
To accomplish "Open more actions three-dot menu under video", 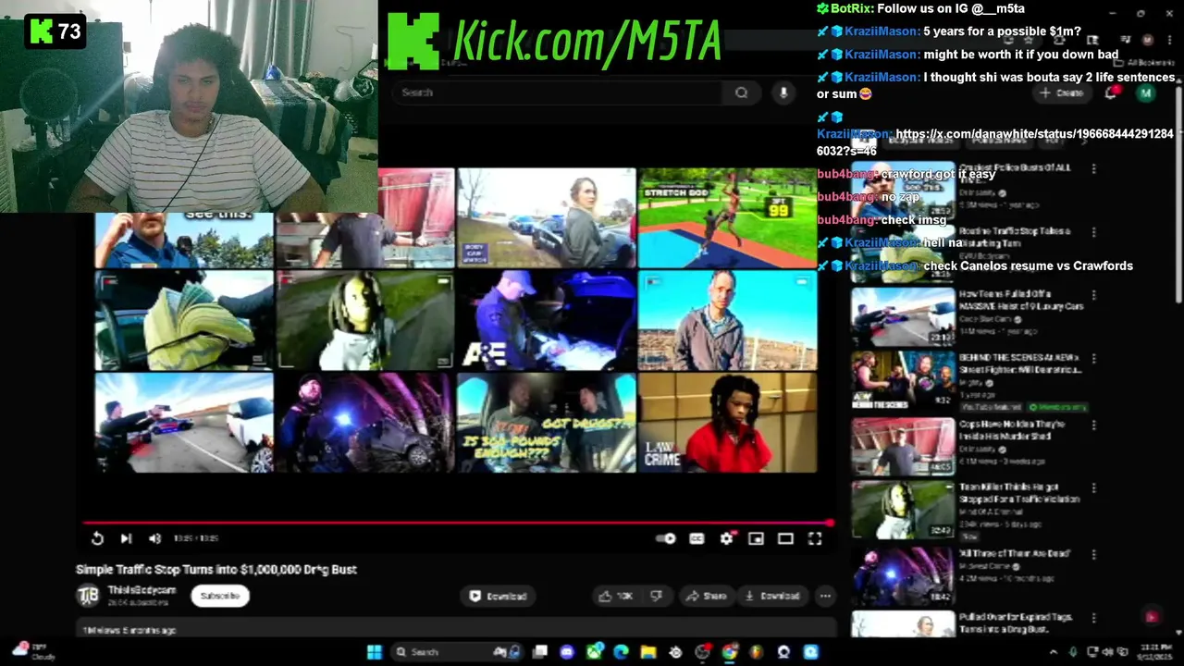I will [825, 597].
